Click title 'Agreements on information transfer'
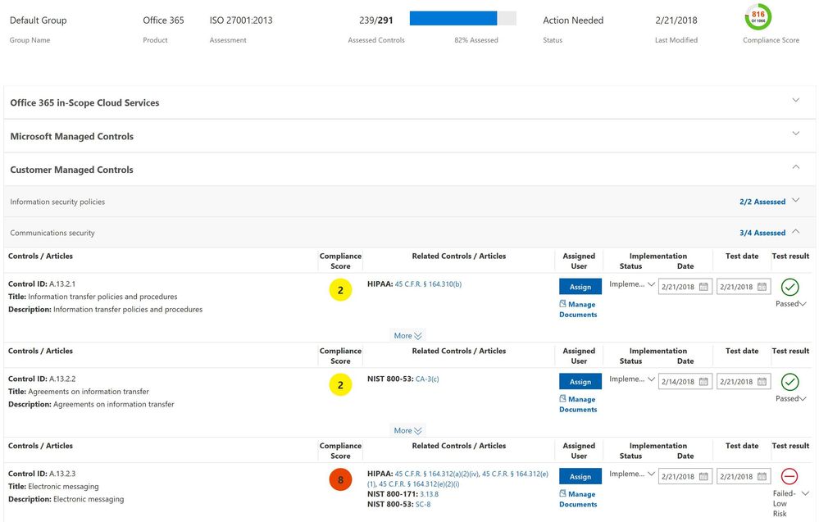The width and height of the screenshot is (819, 522). click(x=89, y=392)
